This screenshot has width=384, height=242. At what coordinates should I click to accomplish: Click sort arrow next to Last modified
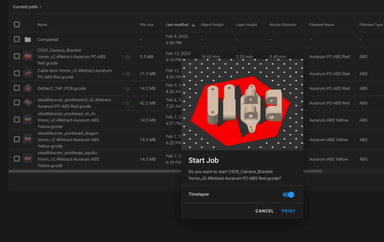click(193, 25)
